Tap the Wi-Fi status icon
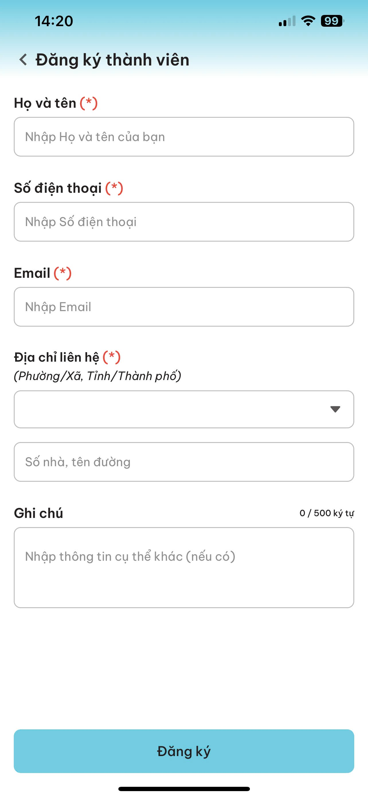 308,21
